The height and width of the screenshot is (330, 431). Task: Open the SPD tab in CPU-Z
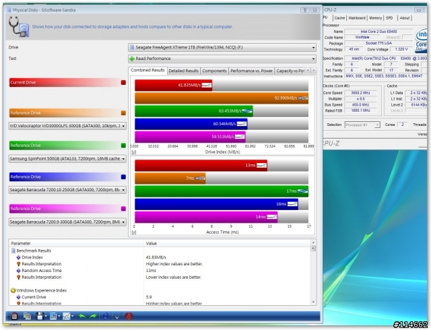[x=389, y=18]
